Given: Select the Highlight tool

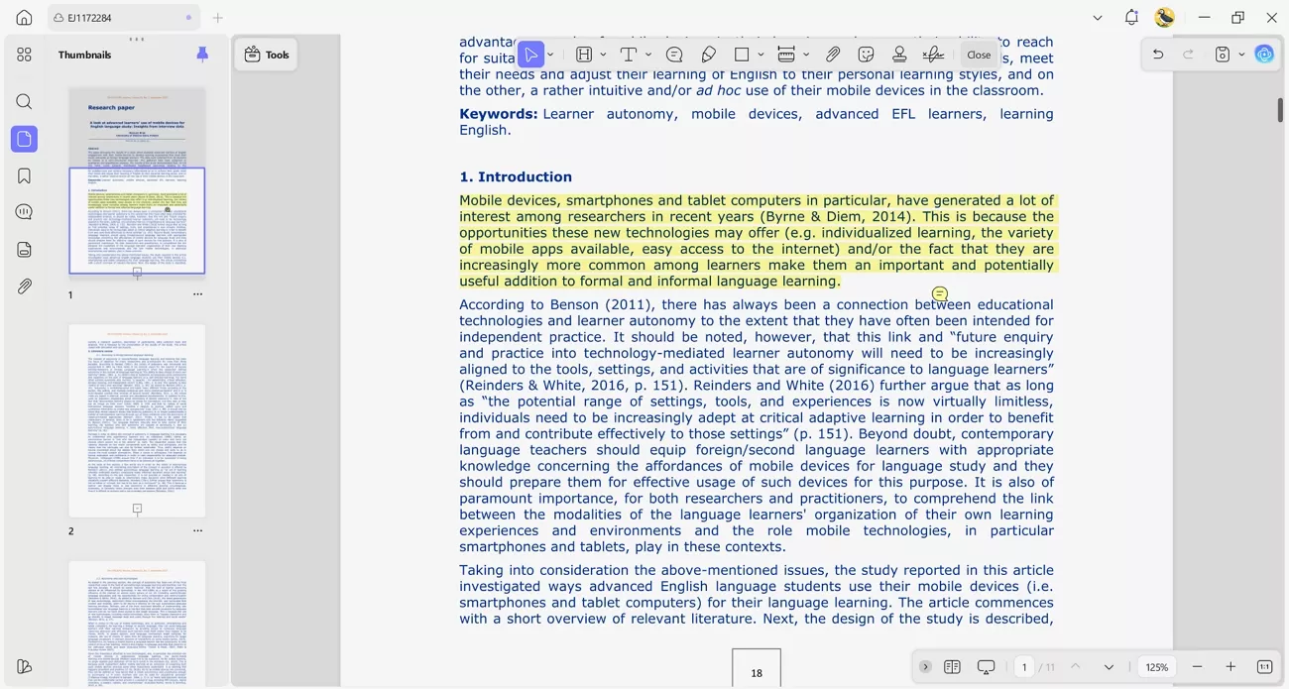Looking at the screenshot, I should (584, 55).
